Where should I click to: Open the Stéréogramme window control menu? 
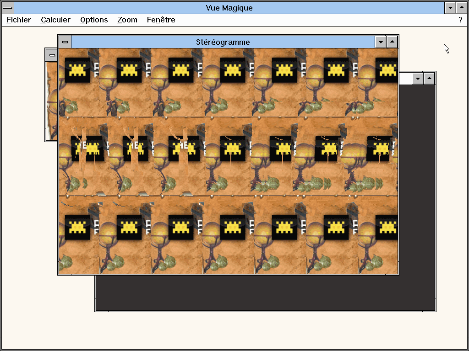[65, 42]
